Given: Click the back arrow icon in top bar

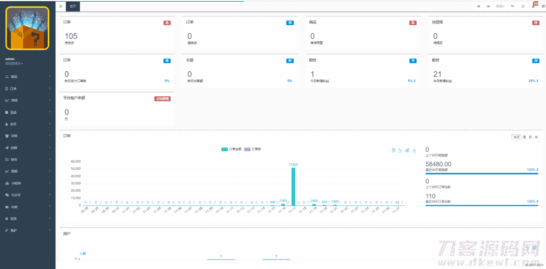Looking at the screenshot, I should pos(512,6).
